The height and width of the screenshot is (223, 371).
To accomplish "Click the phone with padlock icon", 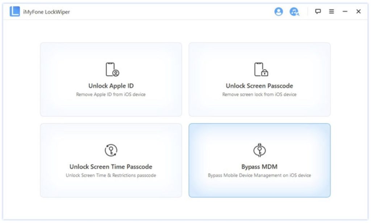I will (x=261, y=69).
